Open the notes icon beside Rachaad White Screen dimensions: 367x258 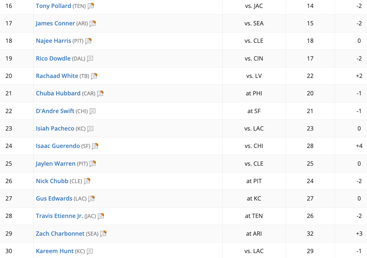pyautogui.click(x=94, y=76)
